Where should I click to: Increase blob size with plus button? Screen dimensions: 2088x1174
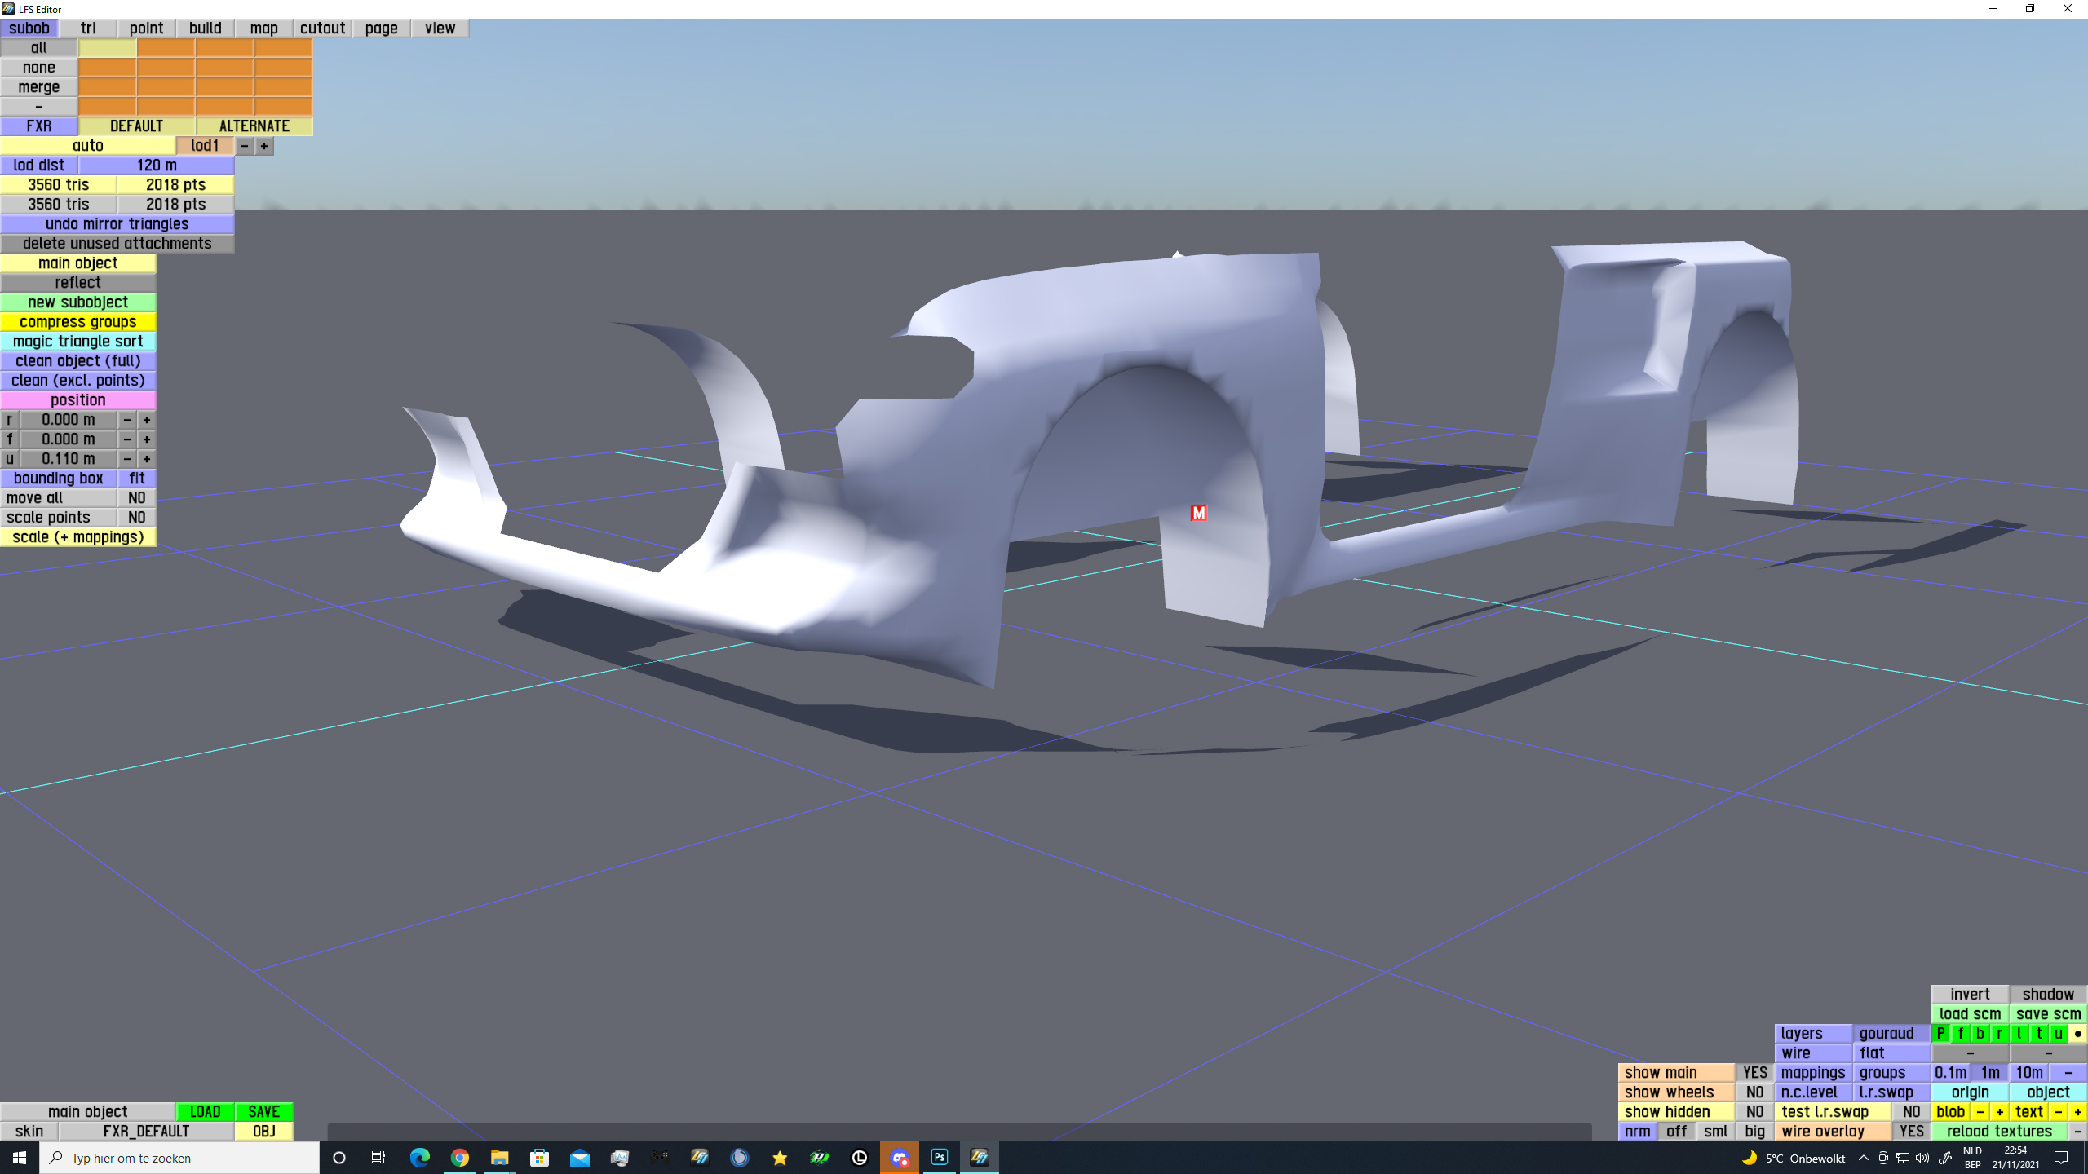(1999, 1112)
